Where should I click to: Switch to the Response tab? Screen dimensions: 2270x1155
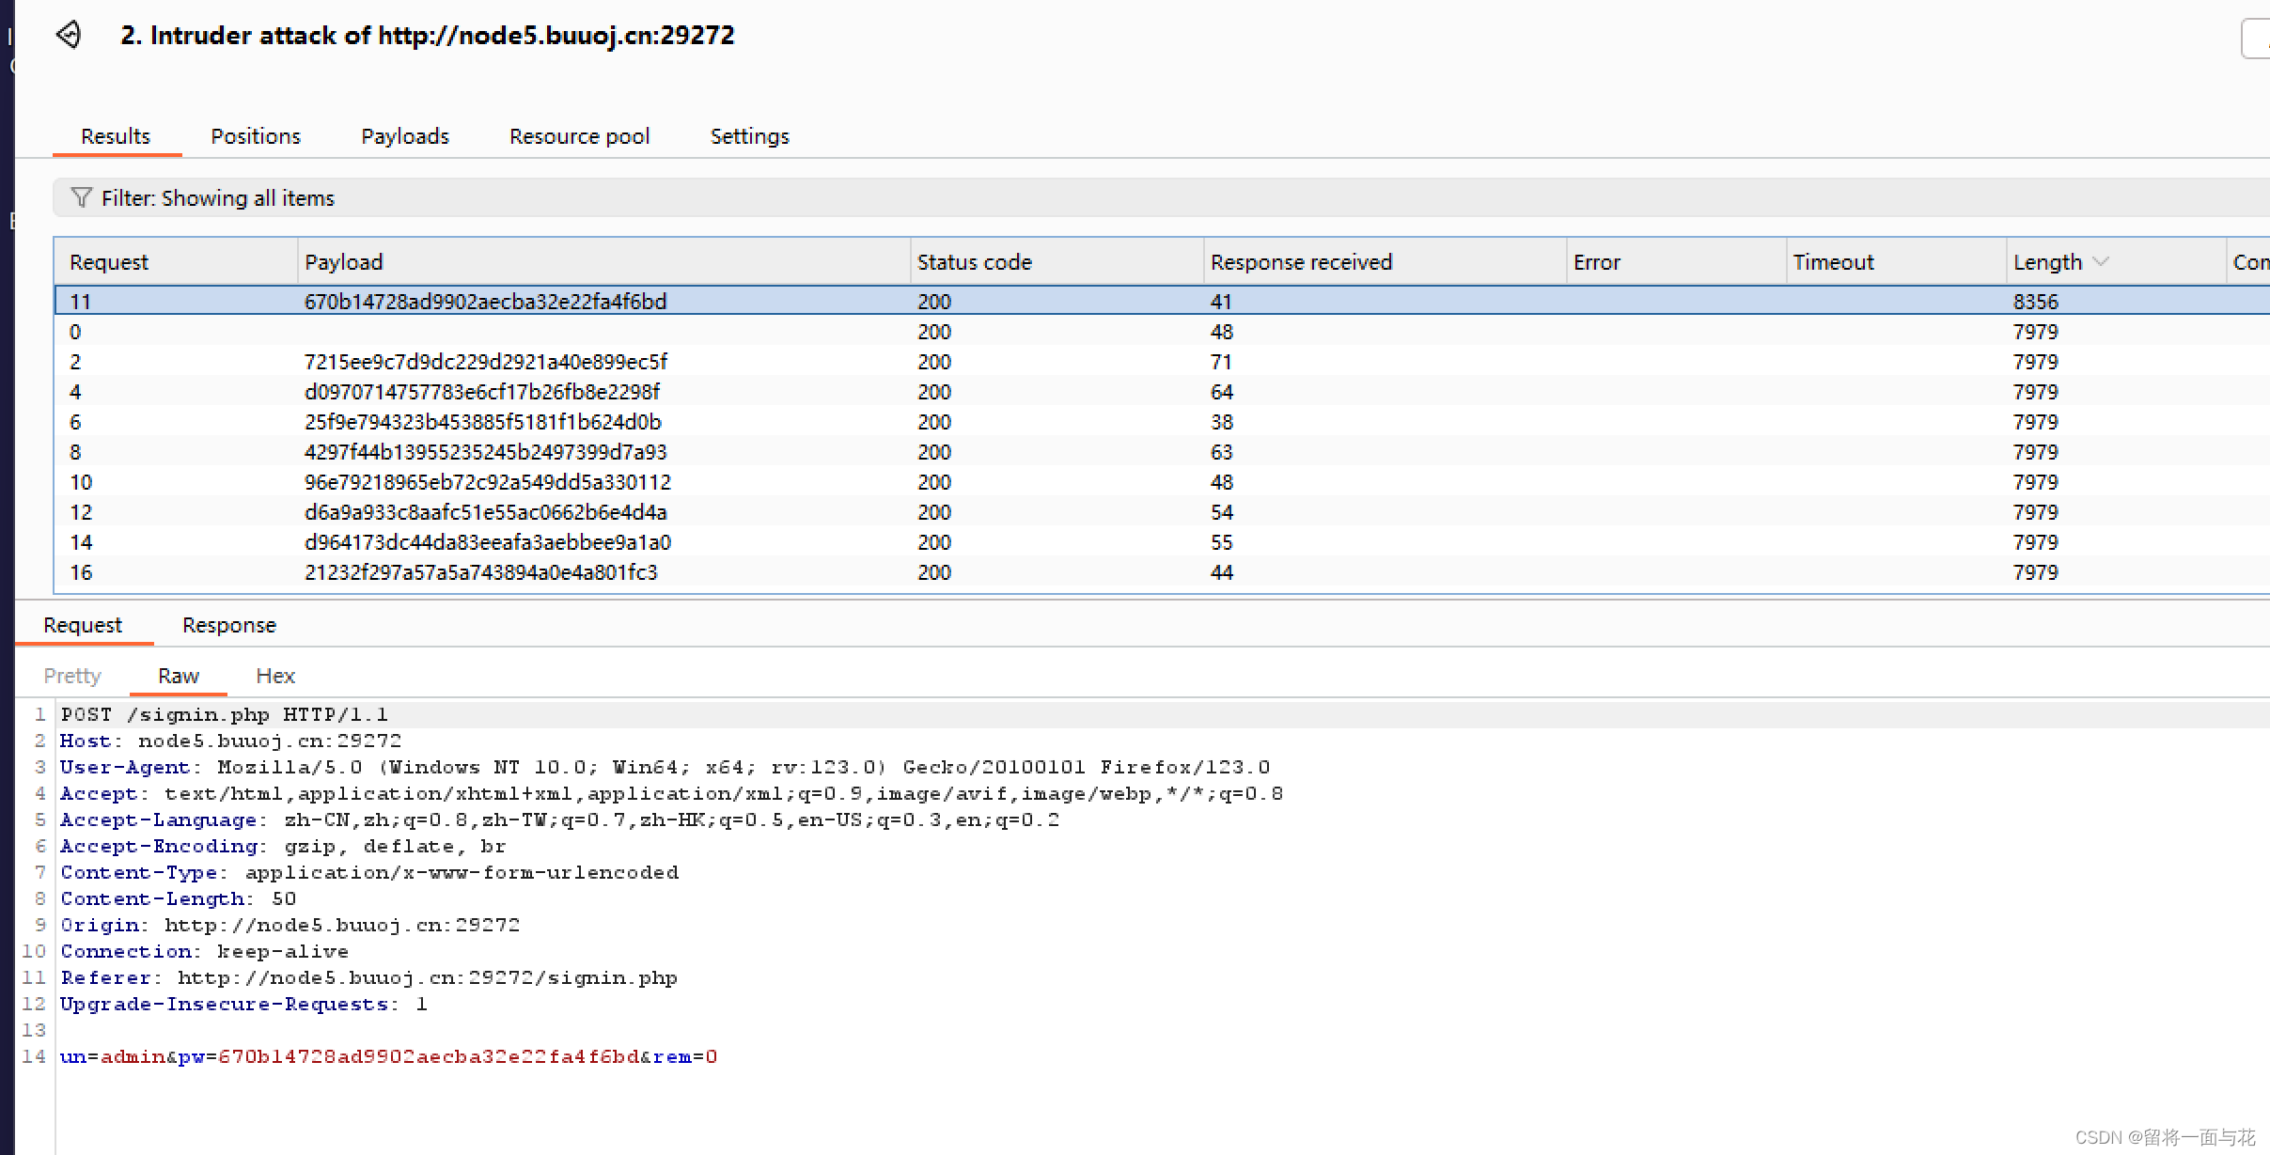click(228, 625)
